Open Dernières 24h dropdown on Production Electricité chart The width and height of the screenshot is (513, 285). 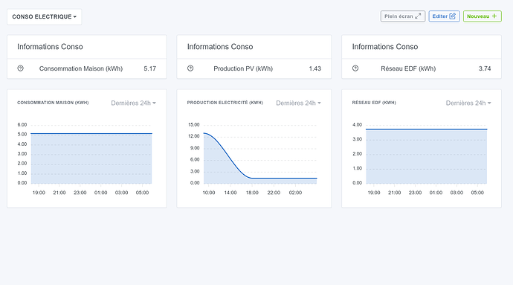298,103
